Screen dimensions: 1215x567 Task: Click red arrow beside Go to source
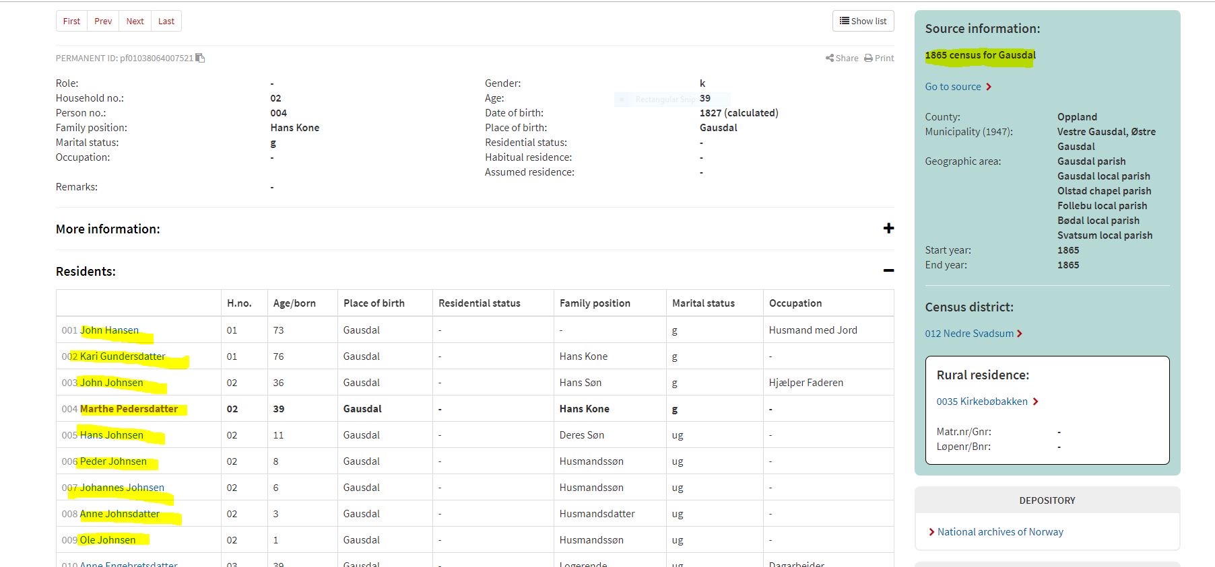click(989, 87)
